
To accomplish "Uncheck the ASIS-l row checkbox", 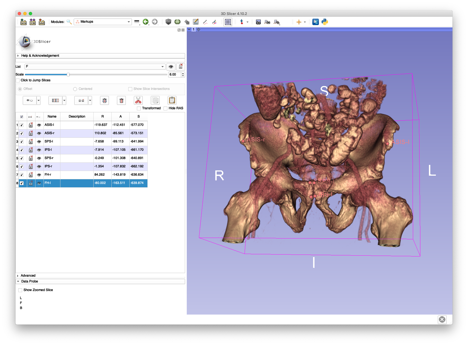I will (22, 125).
